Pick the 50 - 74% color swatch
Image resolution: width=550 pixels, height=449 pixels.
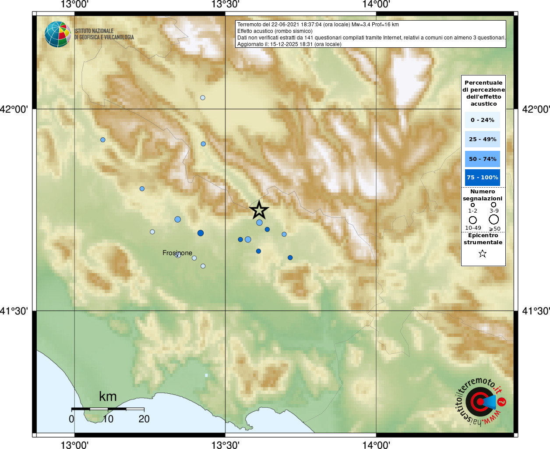pos(483,159)
